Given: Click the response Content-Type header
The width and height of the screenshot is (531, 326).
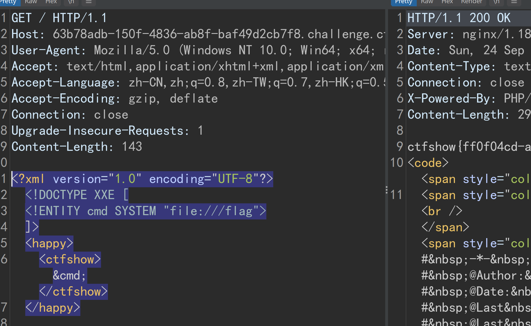Looking at the screenshot, I should click(x=469, y=66).
